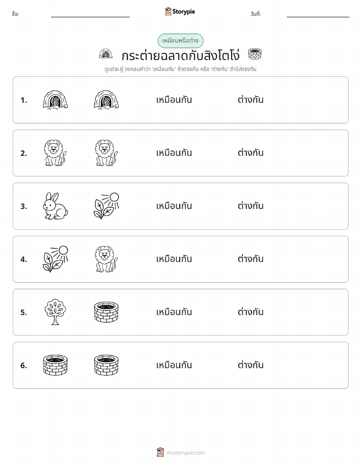
Task: Click the เหมือนหรือต่าง green tag
Action: [x=180, y=41]
